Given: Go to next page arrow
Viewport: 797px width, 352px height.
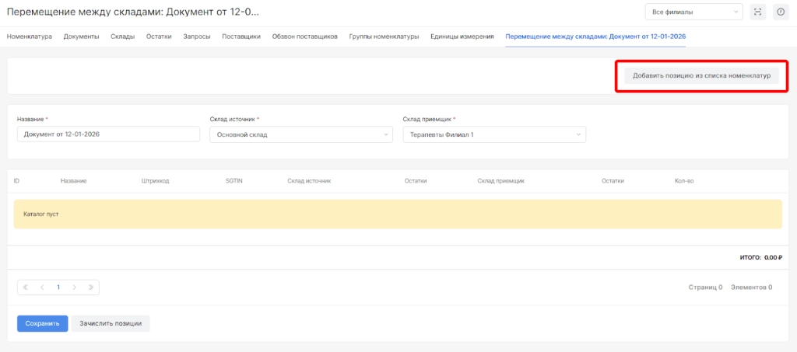Looking at the screenshot, I should tap(75, 288).
